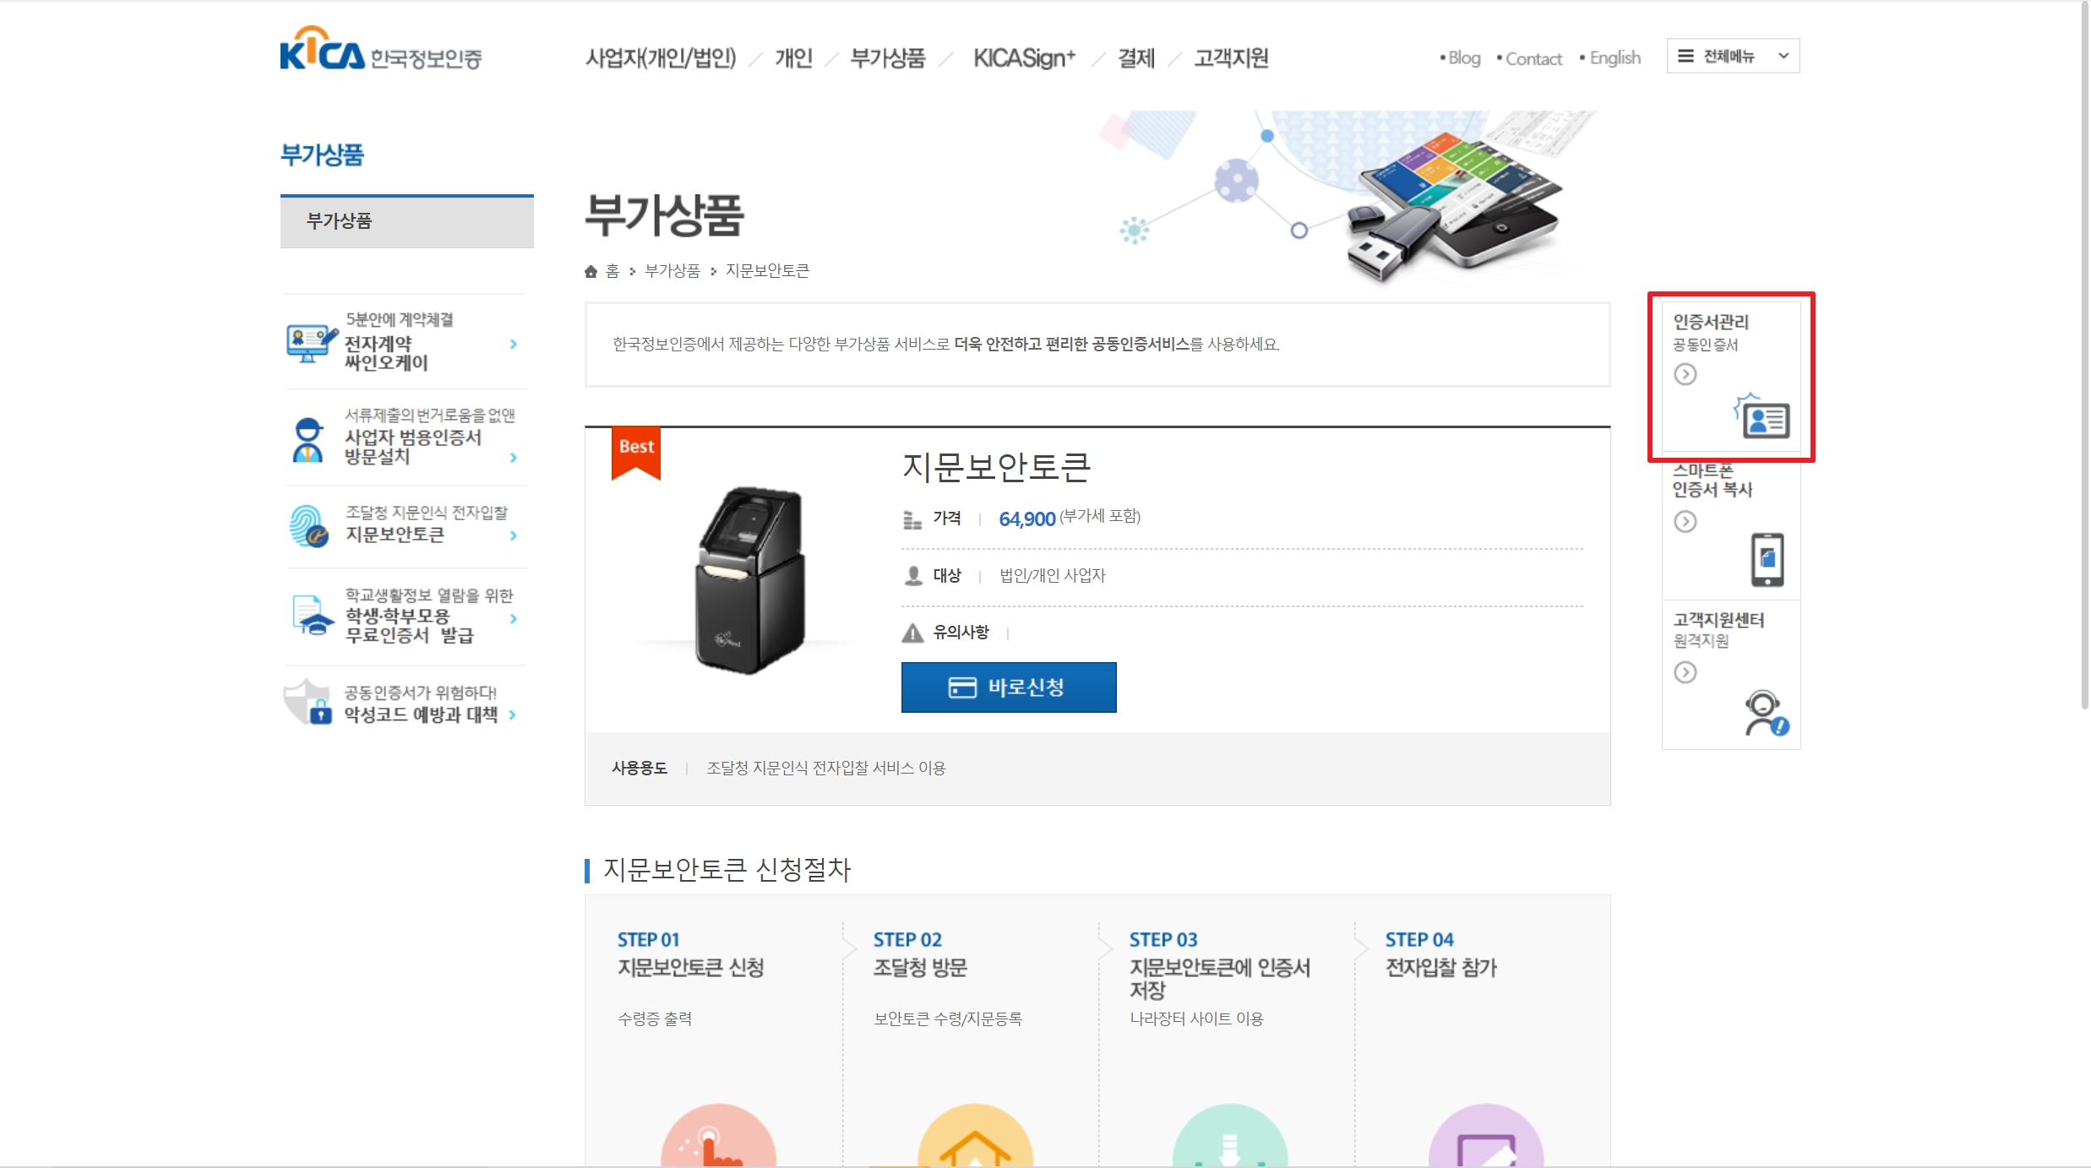Open 학생·학부모용 무료인증서 발급 item
The image size is (2091, 1168).
tap(405, 617)
